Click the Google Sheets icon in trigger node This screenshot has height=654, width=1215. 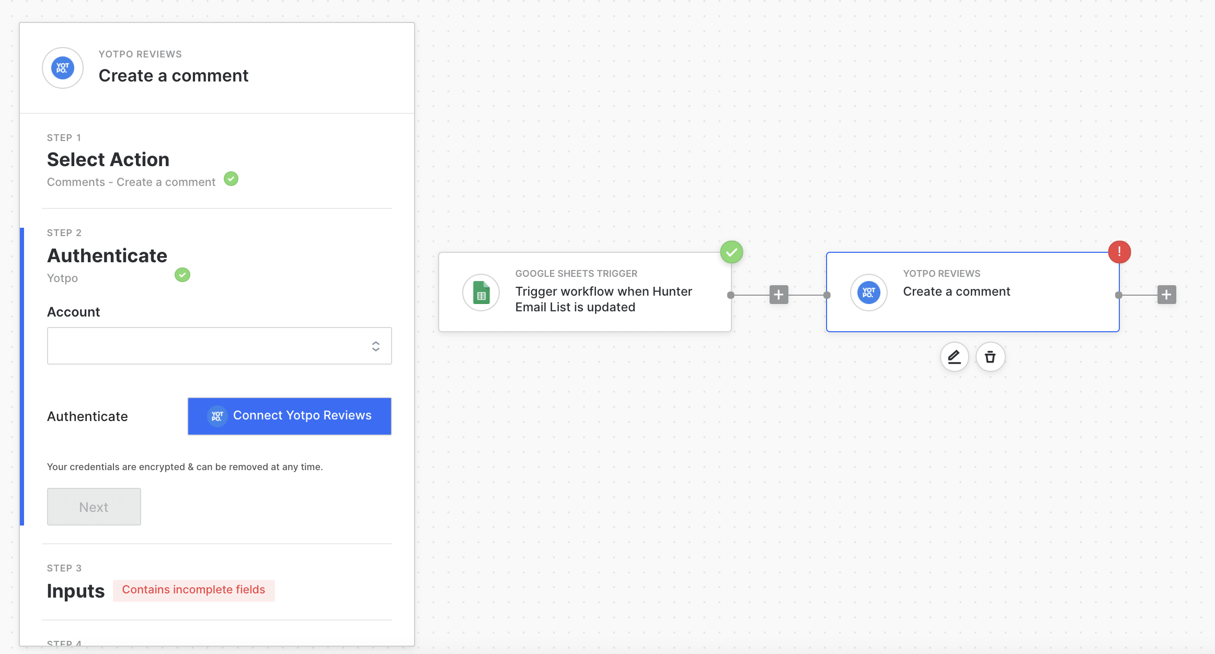click(481, 293)
